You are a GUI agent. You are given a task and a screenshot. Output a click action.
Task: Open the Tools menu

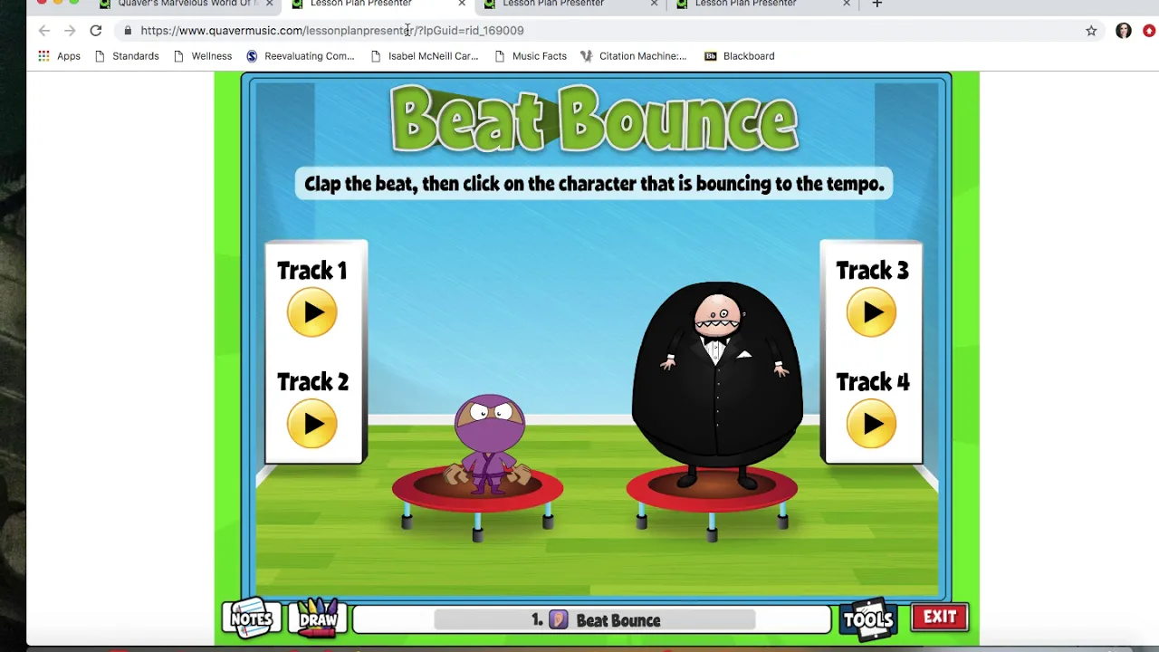[868, 619]
